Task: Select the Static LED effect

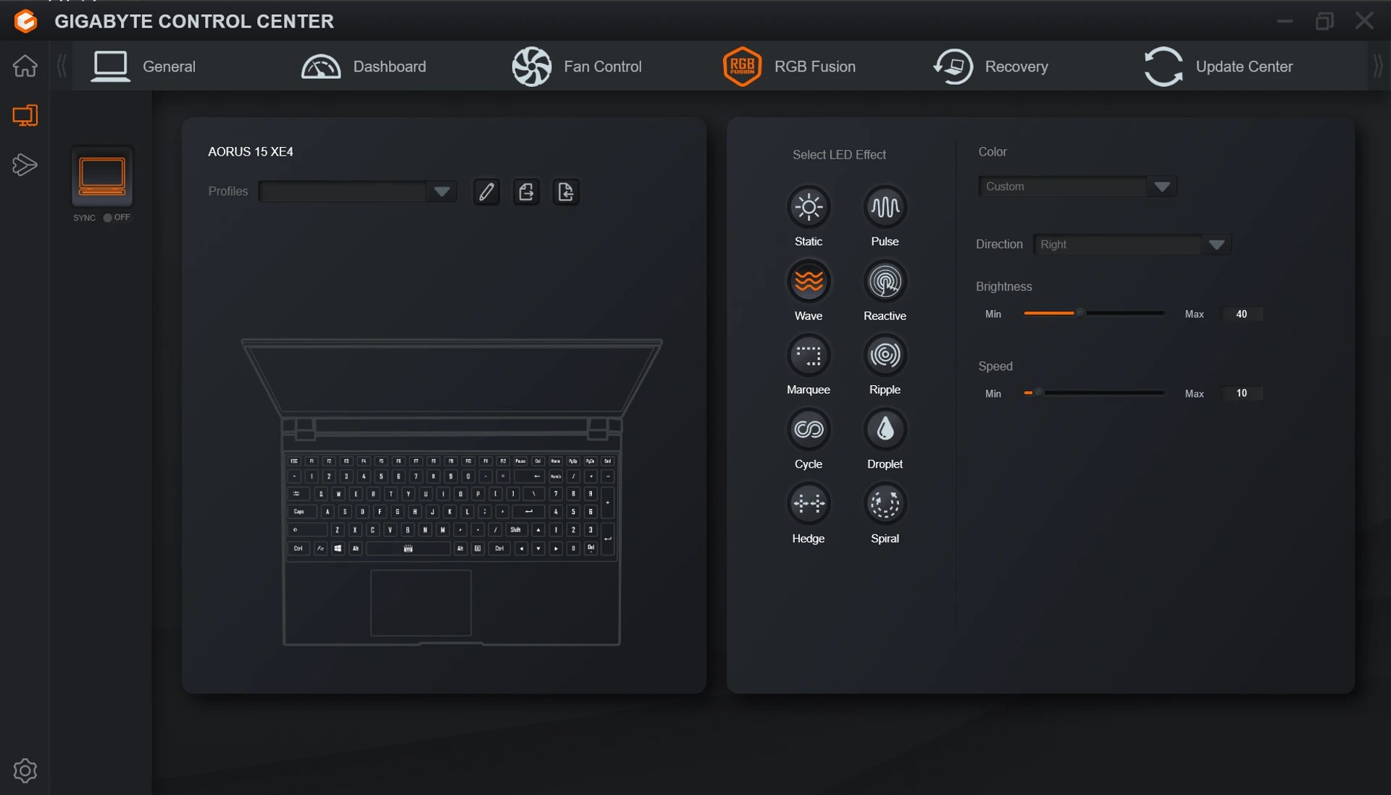Action: click(809, 206)
